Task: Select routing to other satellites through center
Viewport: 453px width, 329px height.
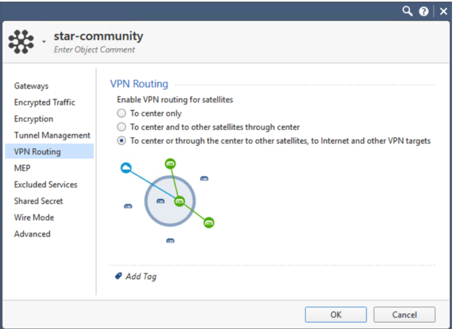Action: (x=121, y=126)
